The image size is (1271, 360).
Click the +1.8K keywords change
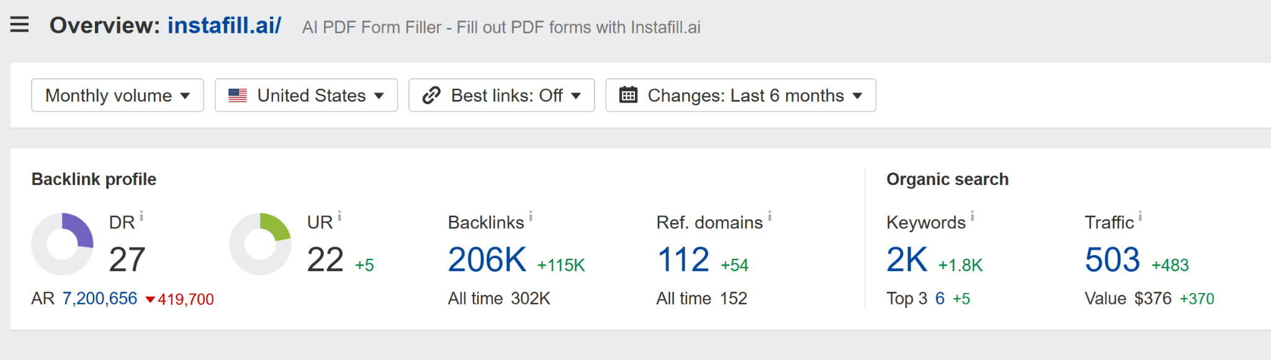(961, 266)
